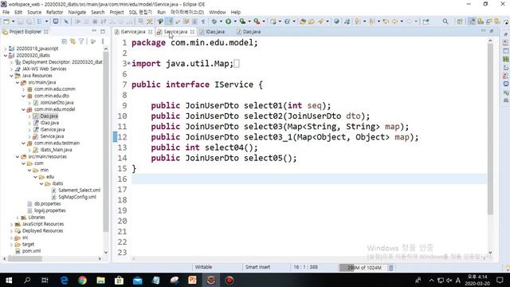Click the heap memory usage bar

click(x=363, y=268)
